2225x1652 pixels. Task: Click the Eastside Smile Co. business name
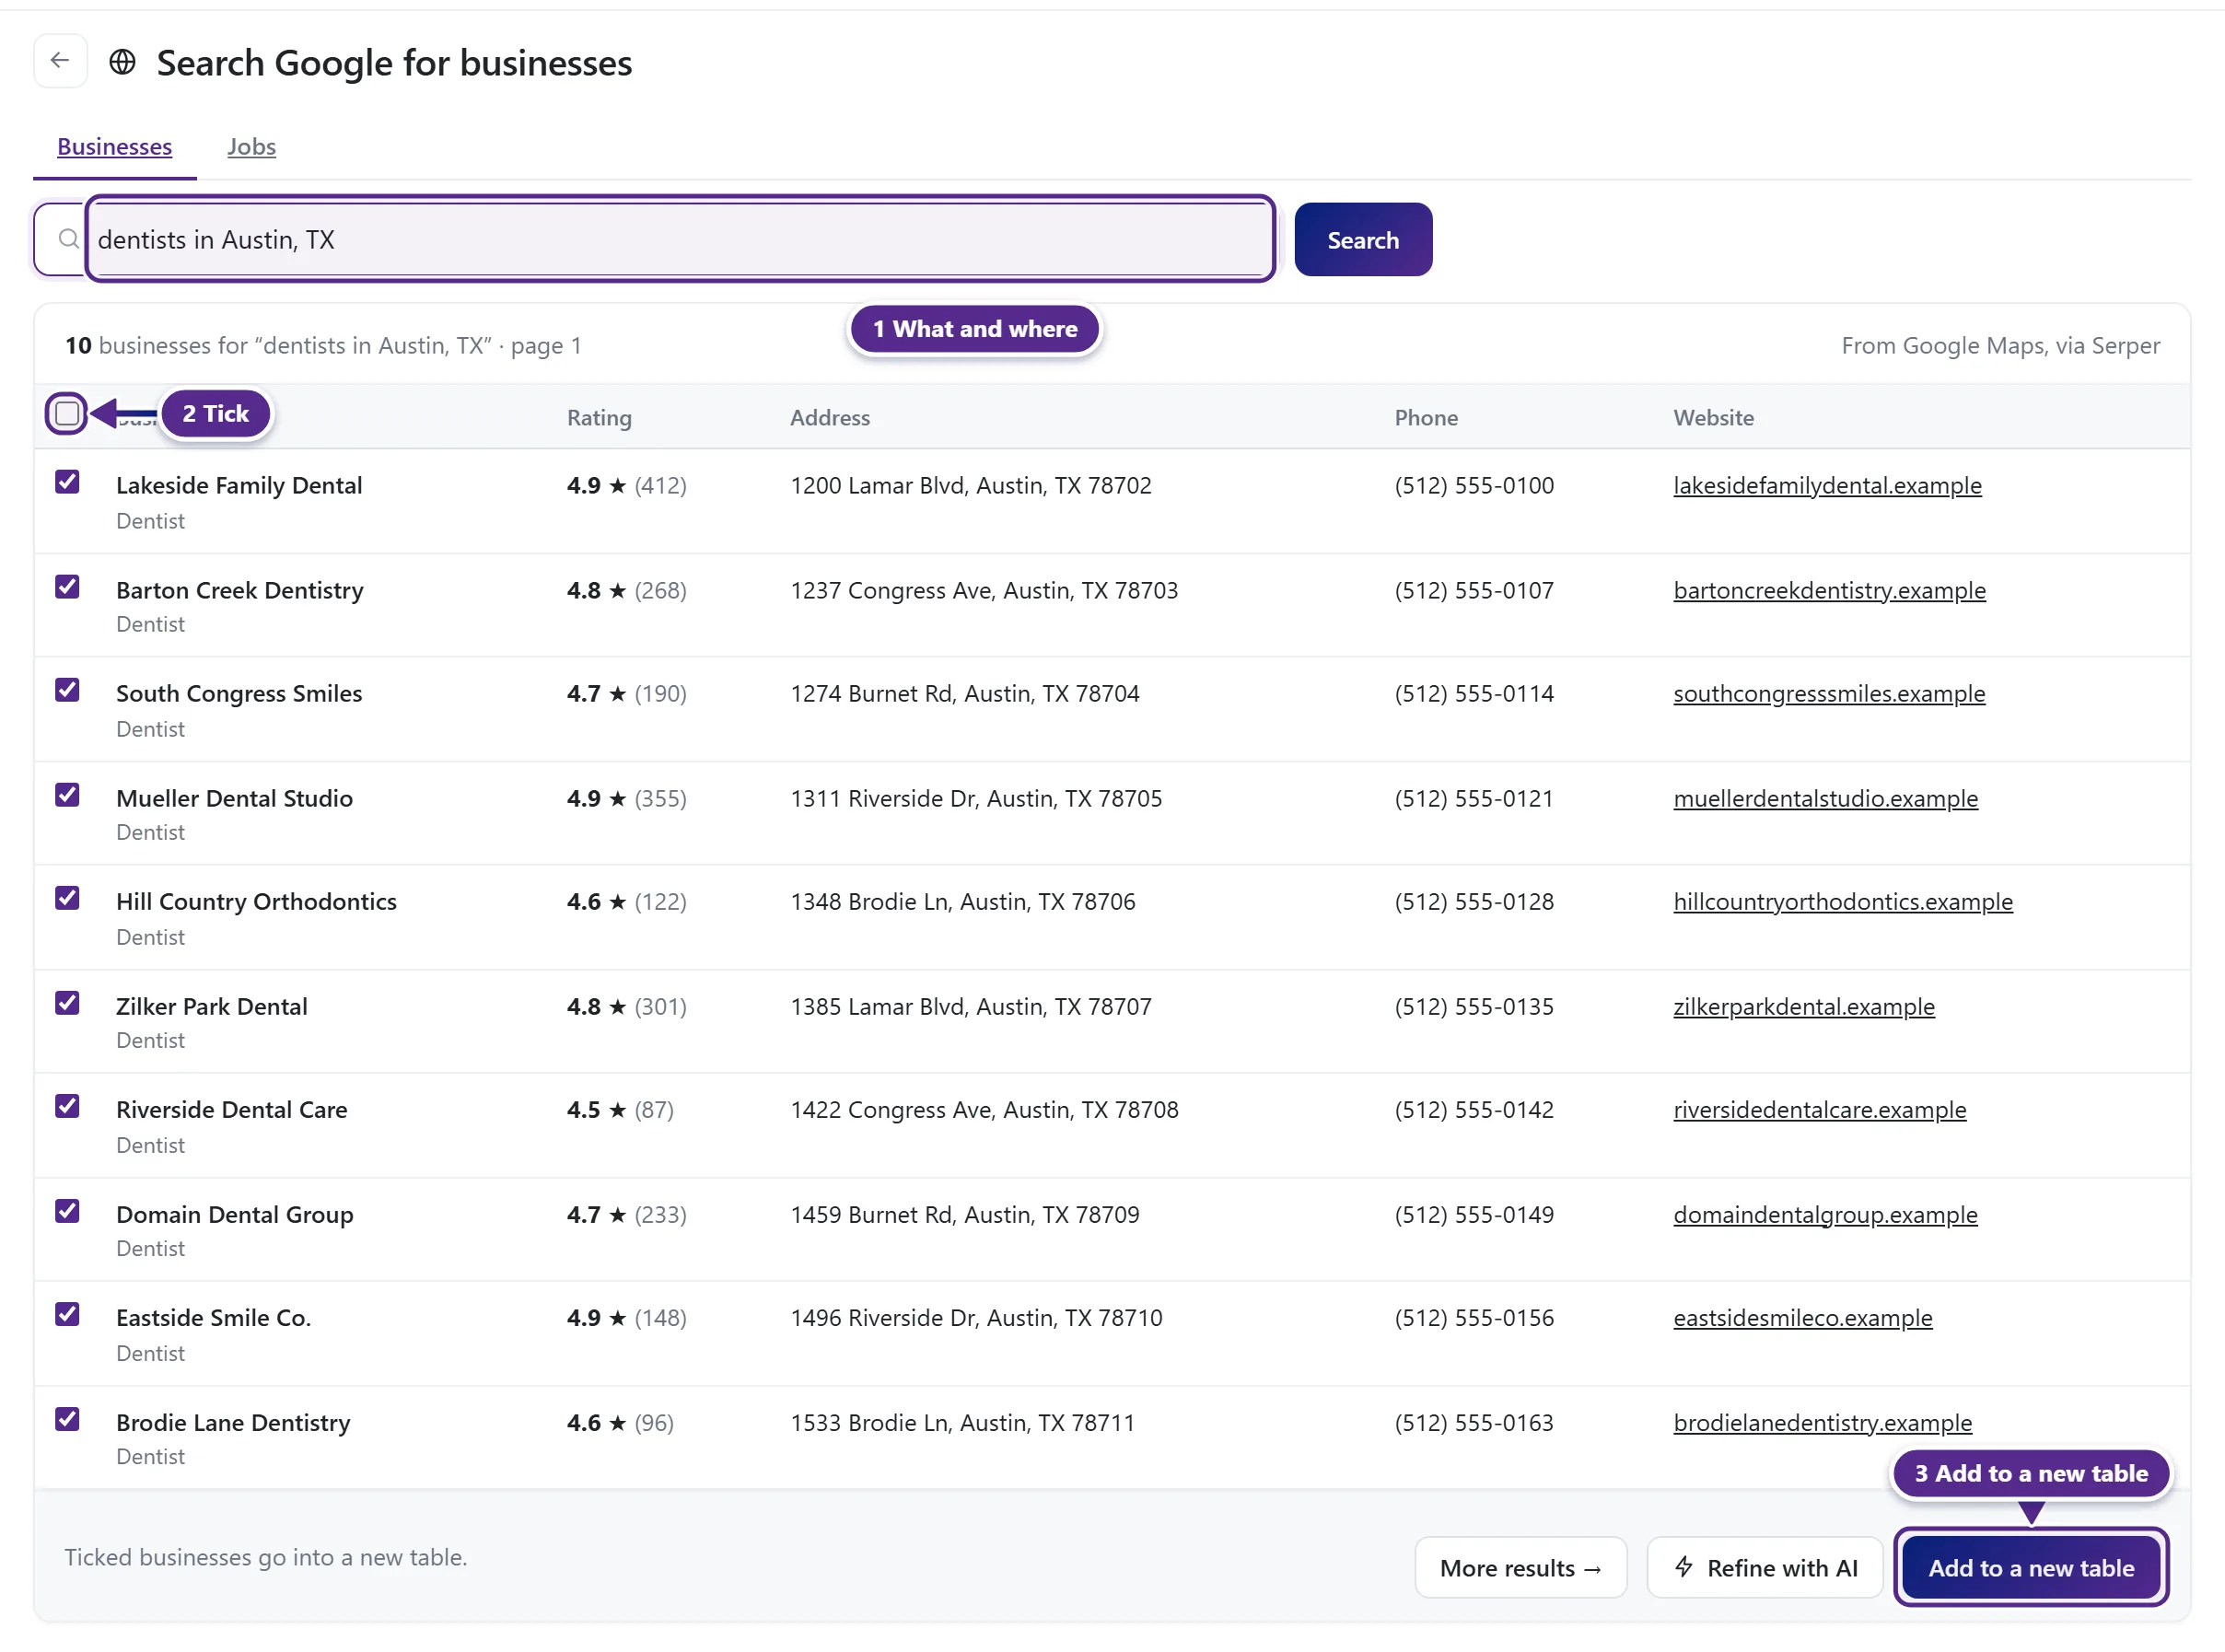213,1318
